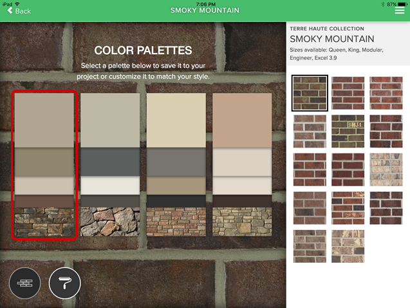Image resolution: width=410 pixels, height=308 pixels.
Task: Tap the COLOR PALETTES heading
Action: 143,50
